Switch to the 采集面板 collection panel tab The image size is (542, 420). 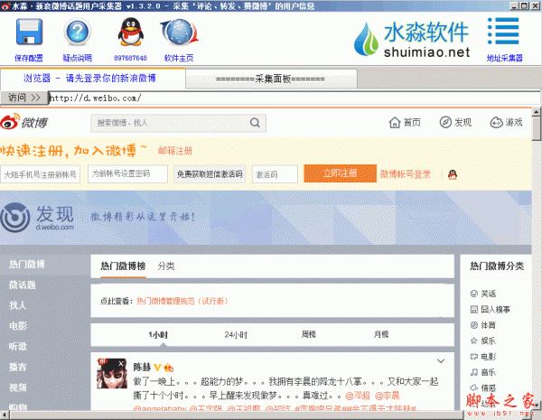(x=271, y=79)
